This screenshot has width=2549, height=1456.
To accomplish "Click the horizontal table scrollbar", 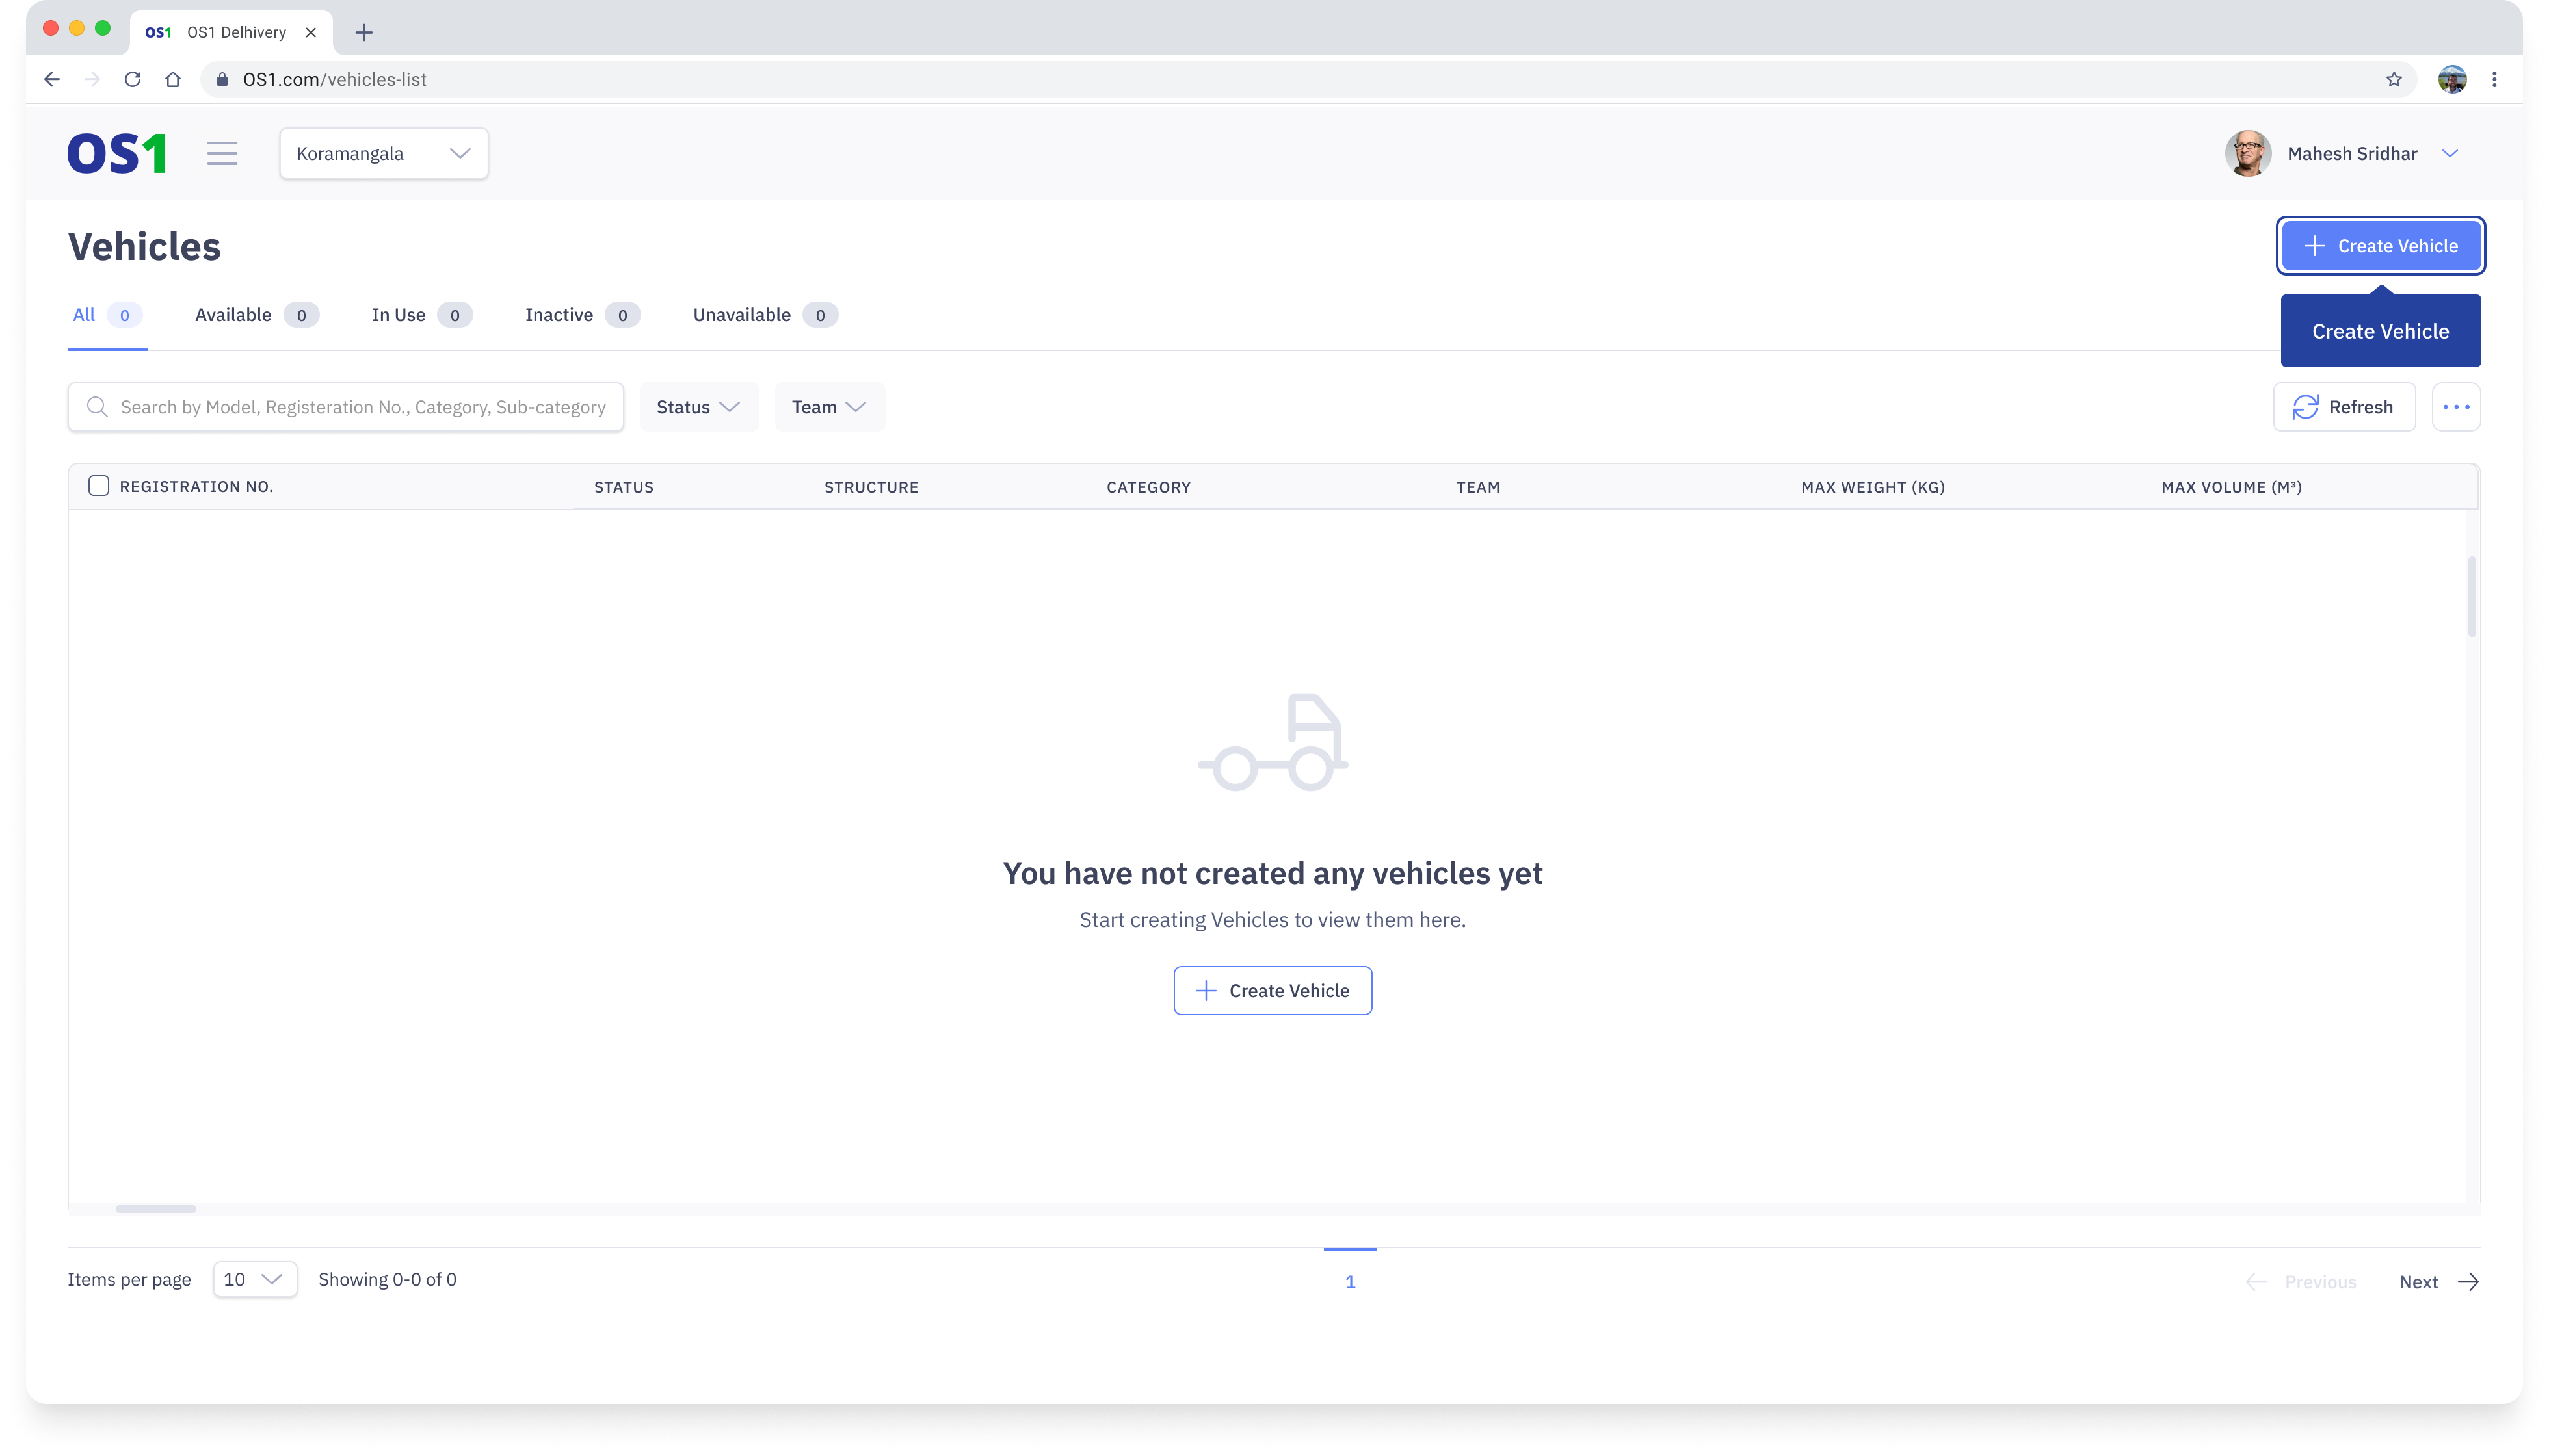I will pyautogui.click(x=156, y=1208).
